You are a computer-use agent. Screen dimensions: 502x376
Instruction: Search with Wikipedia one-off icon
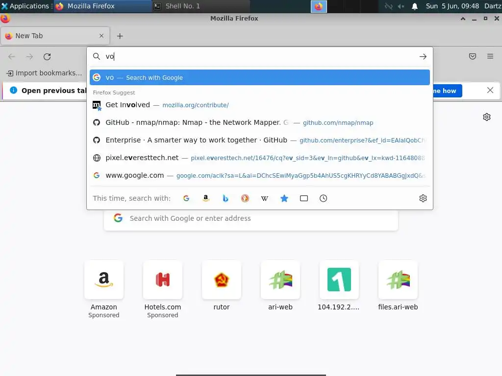click(x=264, y=198)
